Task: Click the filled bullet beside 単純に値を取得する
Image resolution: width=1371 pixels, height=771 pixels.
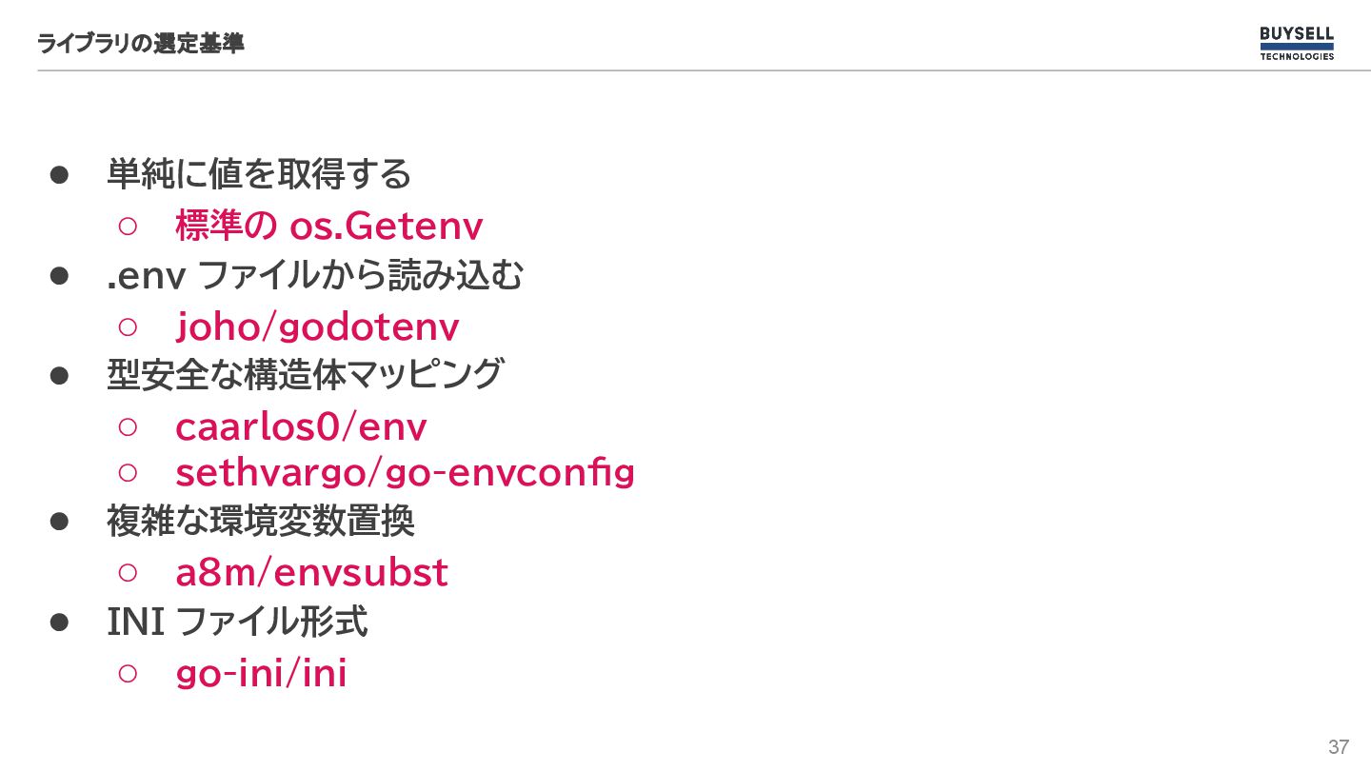Action: pyautogui.click(x=60, y=175)
